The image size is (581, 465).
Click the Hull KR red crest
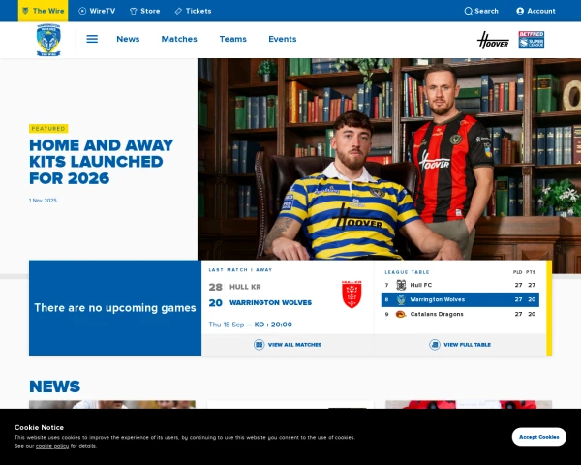(x=352, y=294)
